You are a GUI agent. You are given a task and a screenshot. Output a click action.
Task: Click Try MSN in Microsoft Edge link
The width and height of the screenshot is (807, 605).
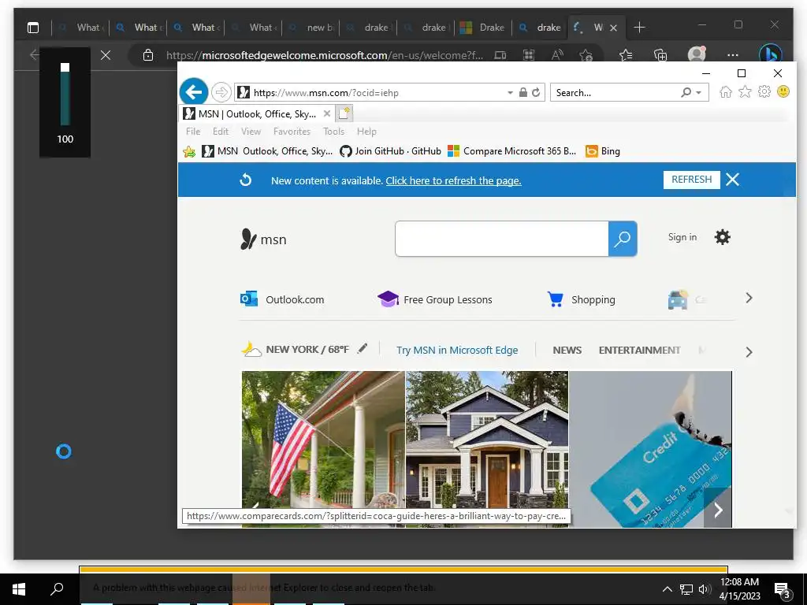click(457, 351)
